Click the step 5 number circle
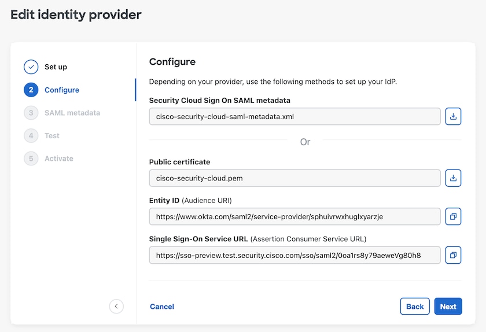This screenshot has width=486, height=332. [31, 158]
